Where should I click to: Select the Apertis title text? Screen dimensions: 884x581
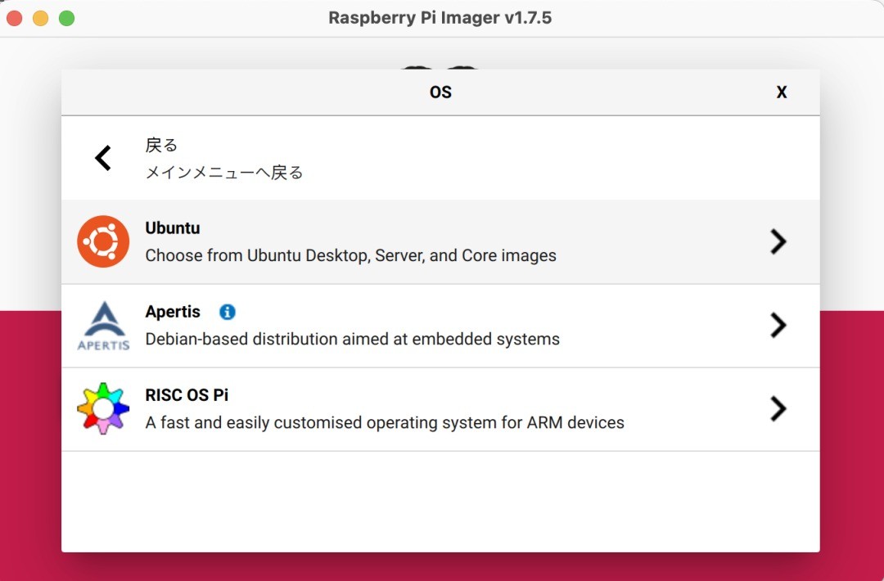pos(173,312)
